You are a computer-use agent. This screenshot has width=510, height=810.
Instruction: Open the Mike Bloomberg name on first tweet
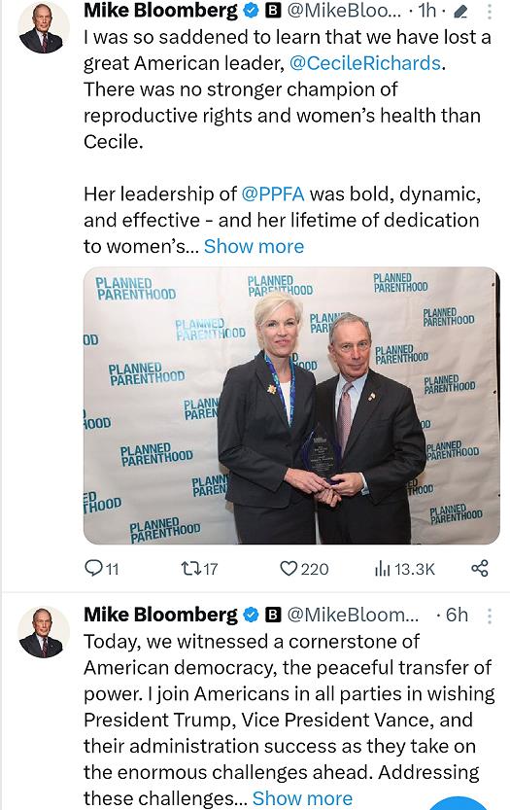160,11
